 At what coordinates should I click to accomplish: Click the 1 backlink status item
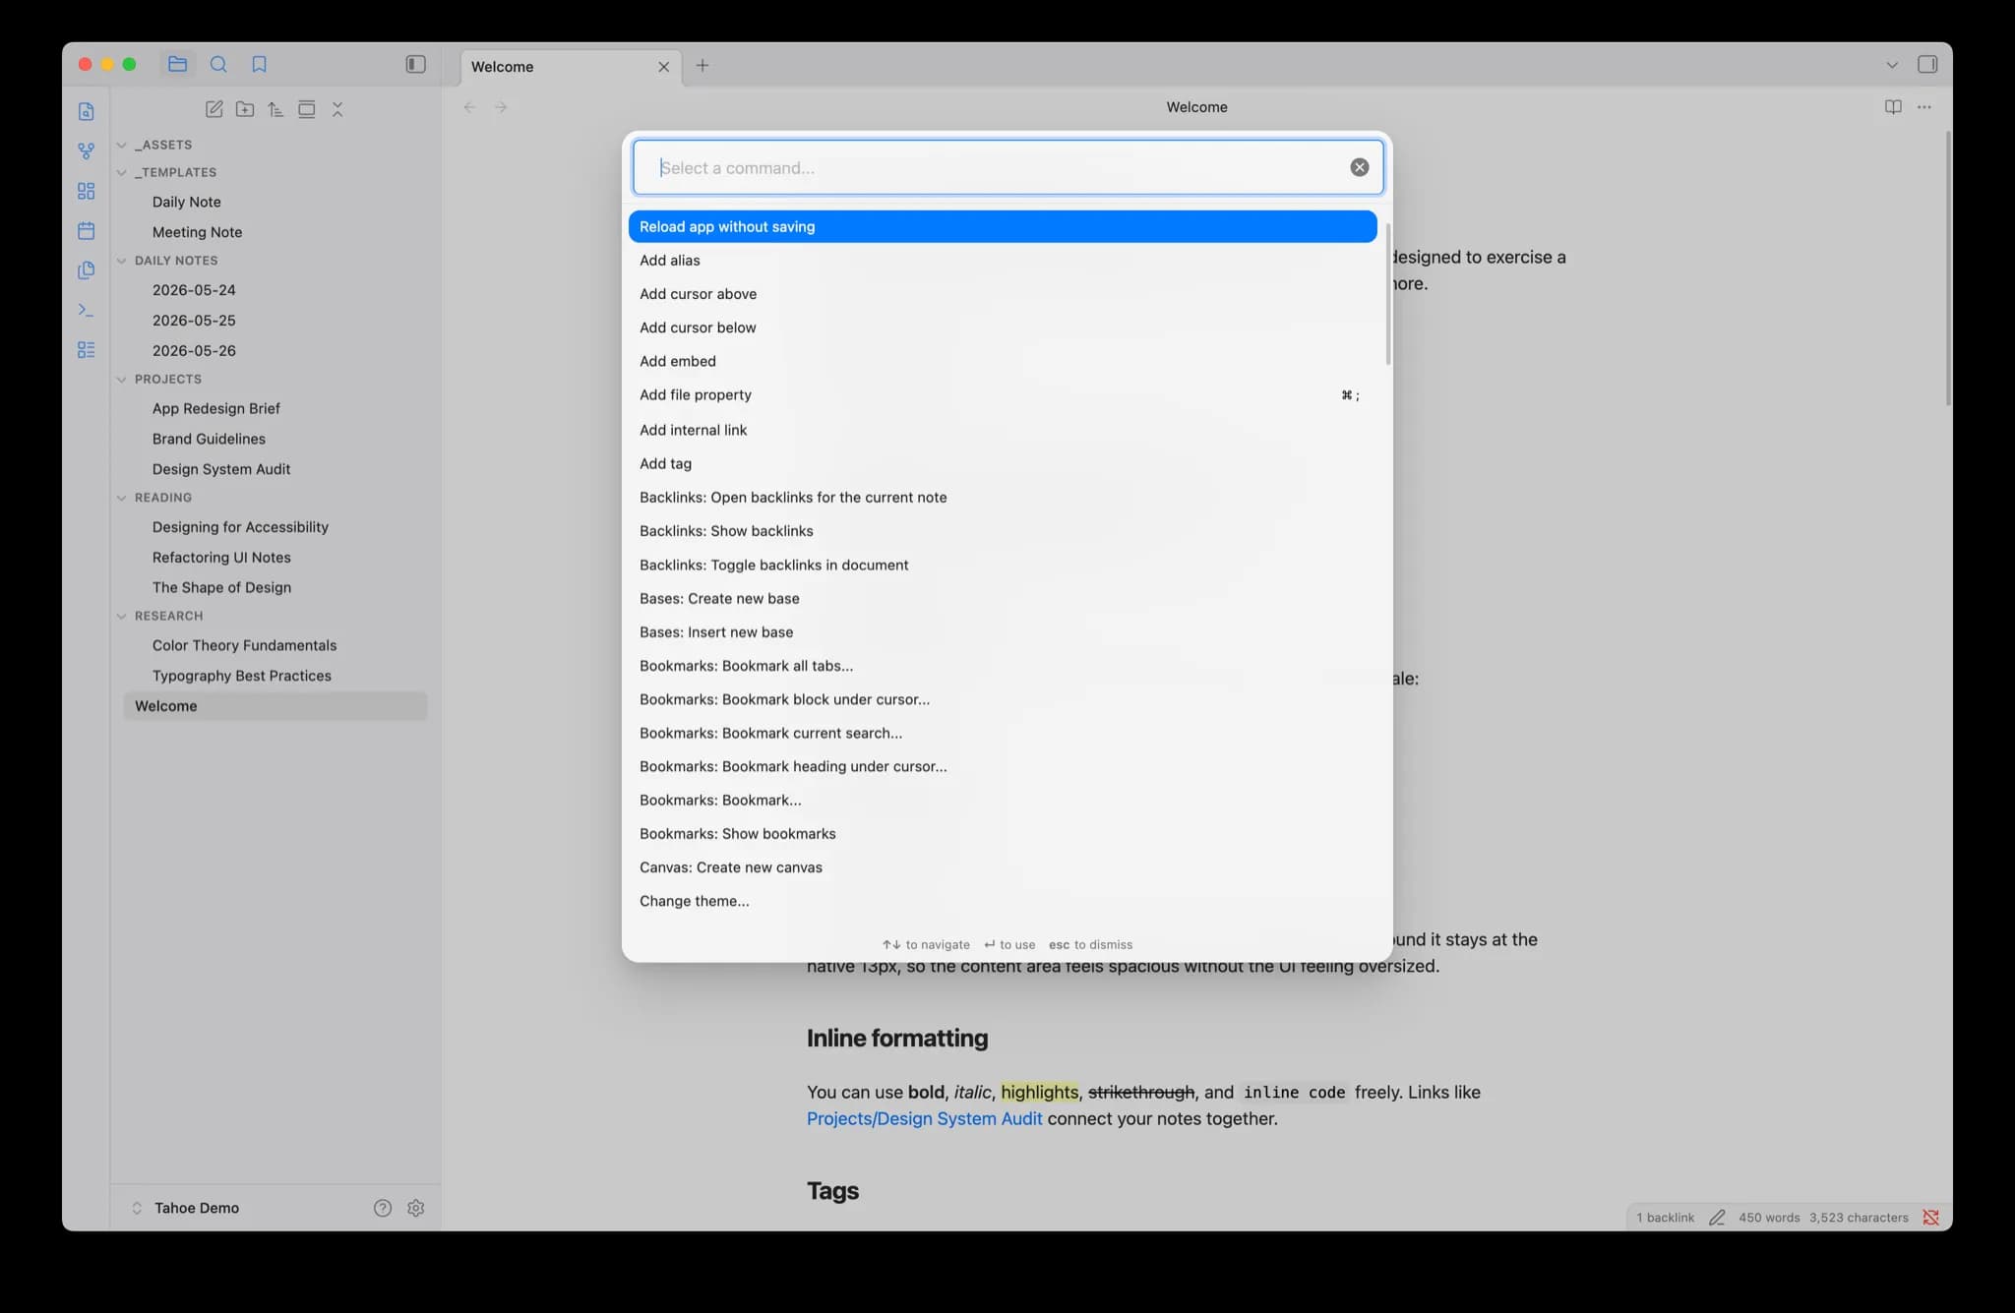click(x=1665, y=1218)
